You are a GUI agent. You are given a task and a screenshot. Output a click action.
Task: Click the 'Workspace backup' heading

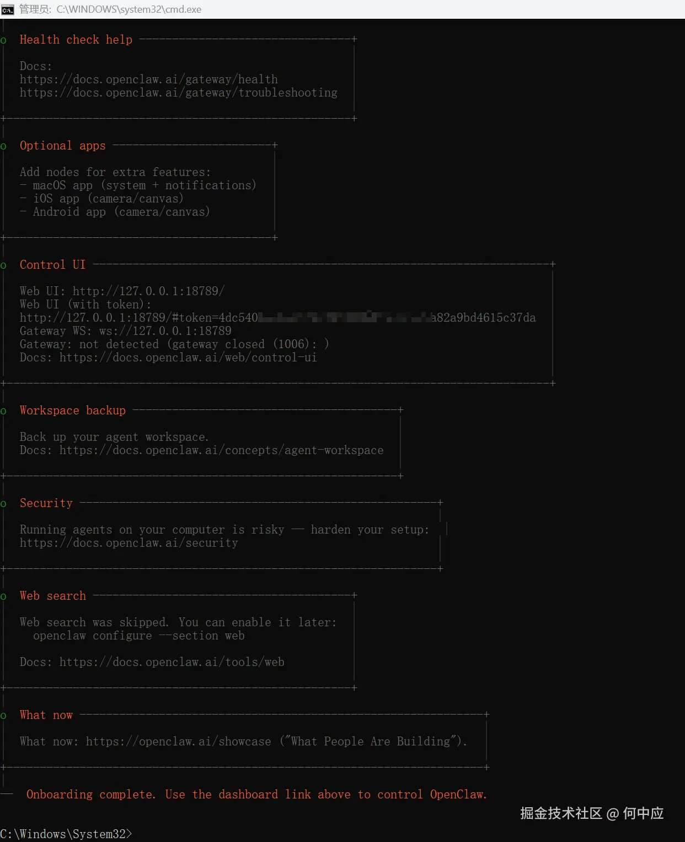point(73,411)
